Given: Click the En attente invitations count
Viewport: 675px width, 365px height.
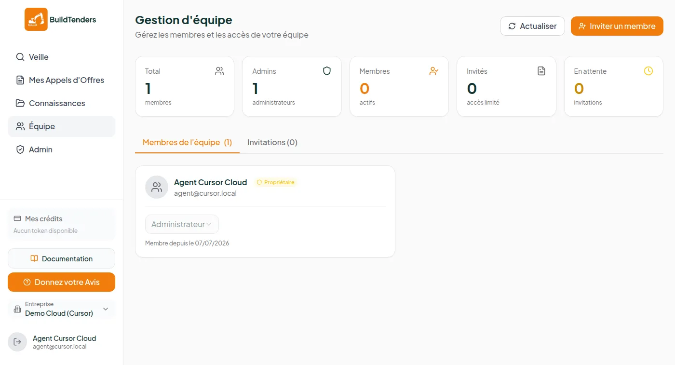Looking at the screenshot, I should coord(579,88).
